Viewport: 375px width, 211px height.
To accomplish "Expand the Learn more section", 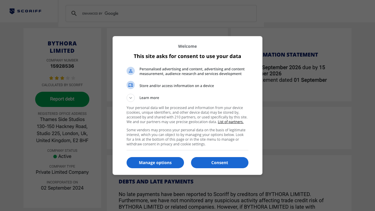I will point(149,98).
